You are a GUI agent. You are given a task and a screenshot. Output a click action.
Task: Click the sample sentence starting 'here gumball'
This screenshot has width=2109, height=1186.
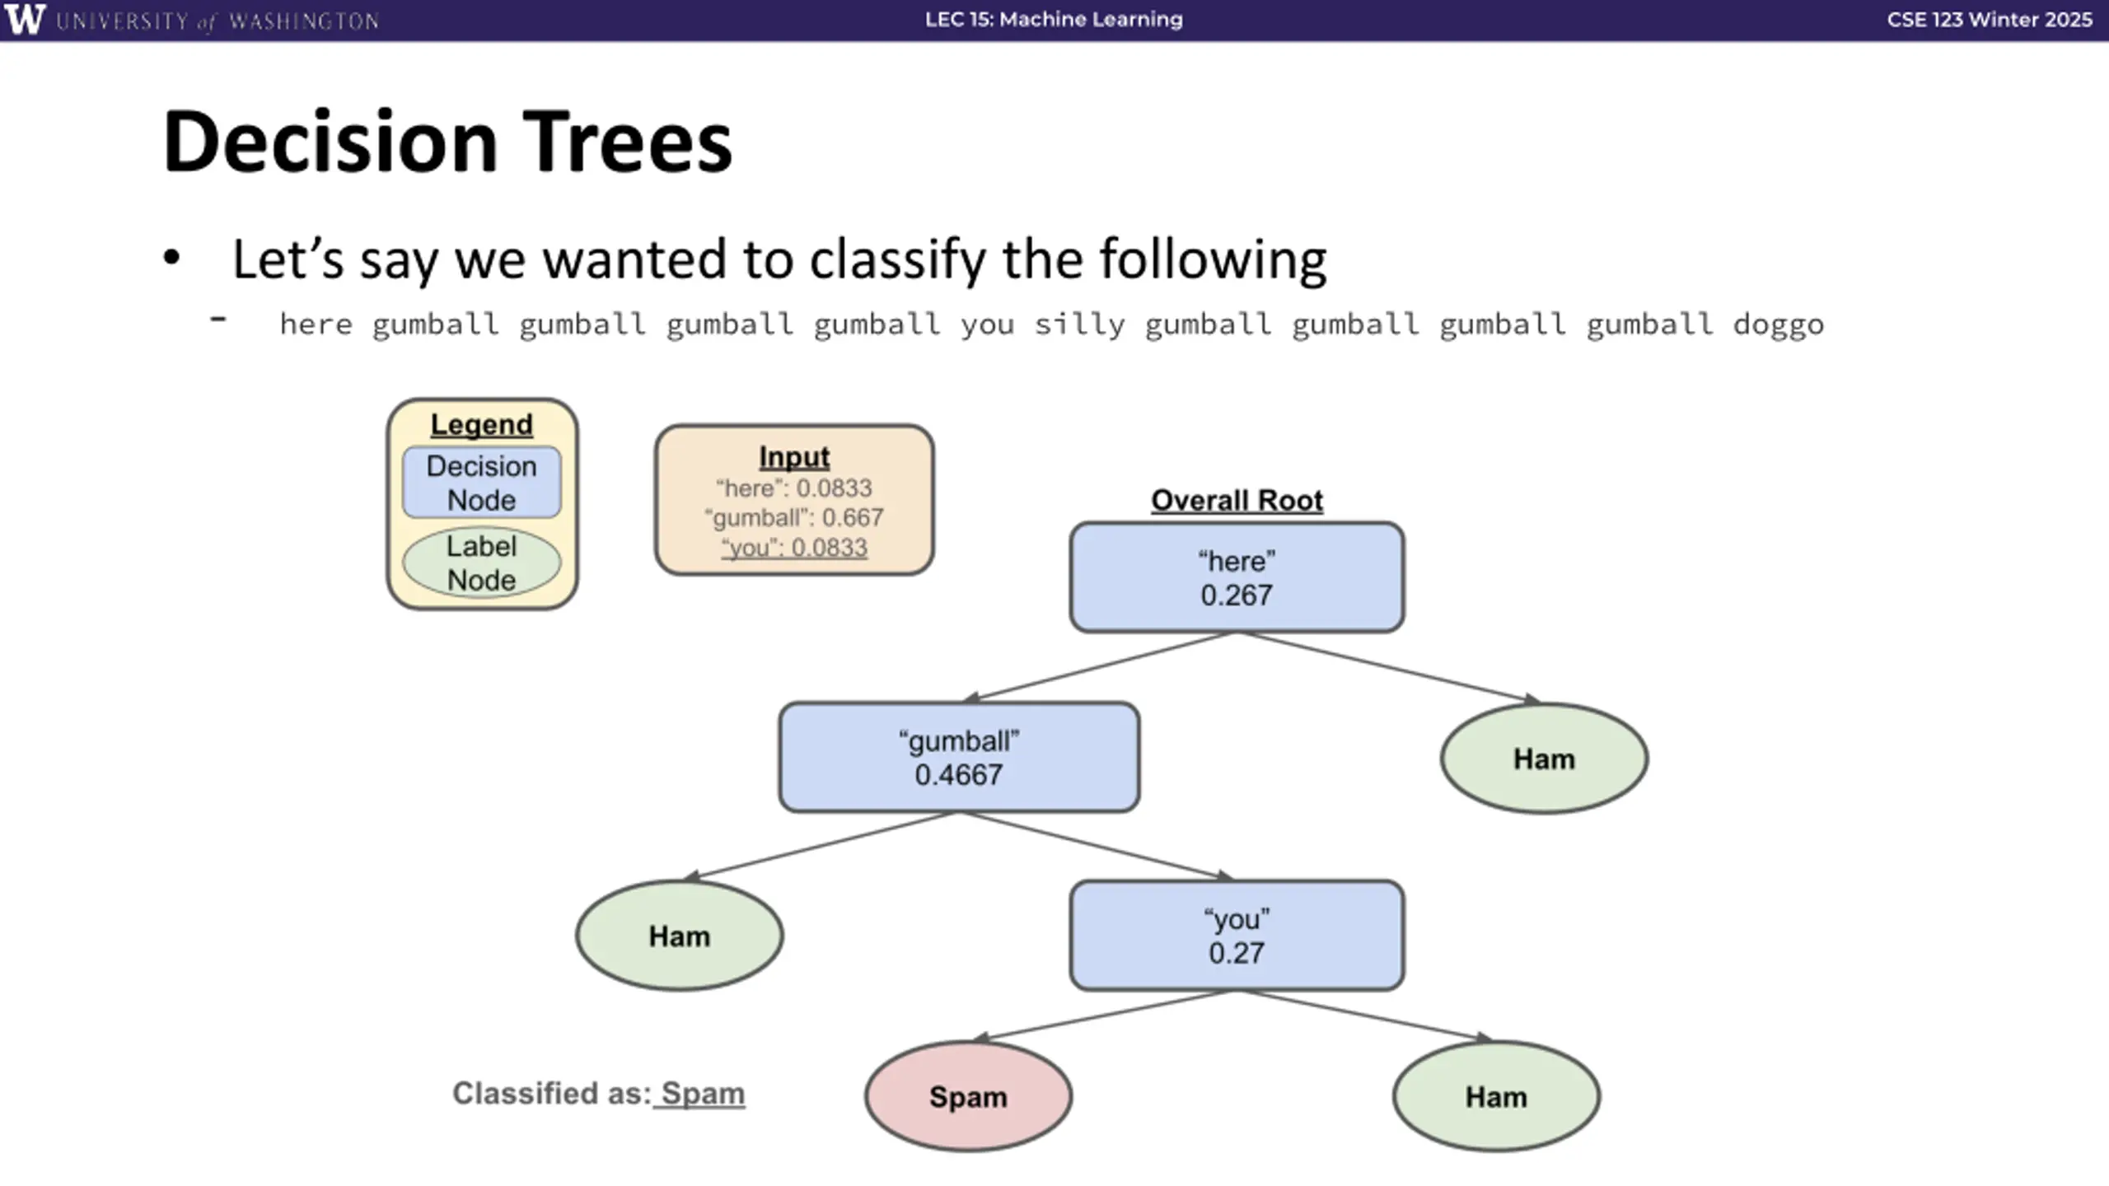coord(1052,325)
